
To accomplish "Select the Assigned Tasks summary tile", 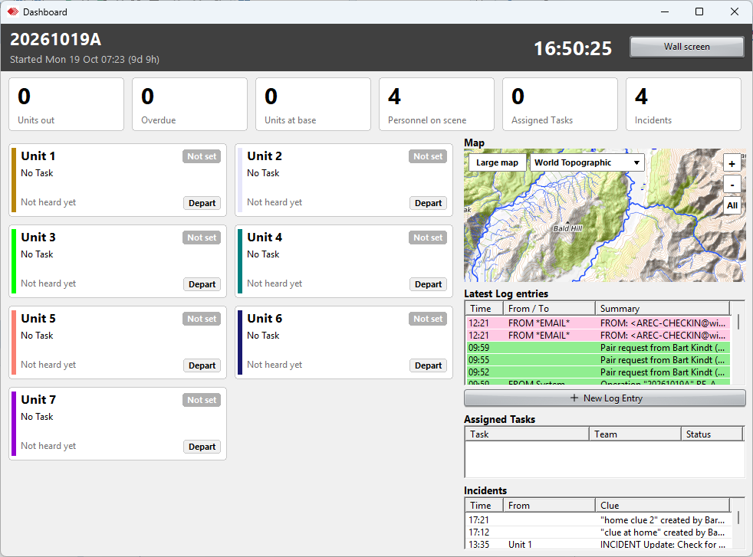I will (x=560, y=104).
